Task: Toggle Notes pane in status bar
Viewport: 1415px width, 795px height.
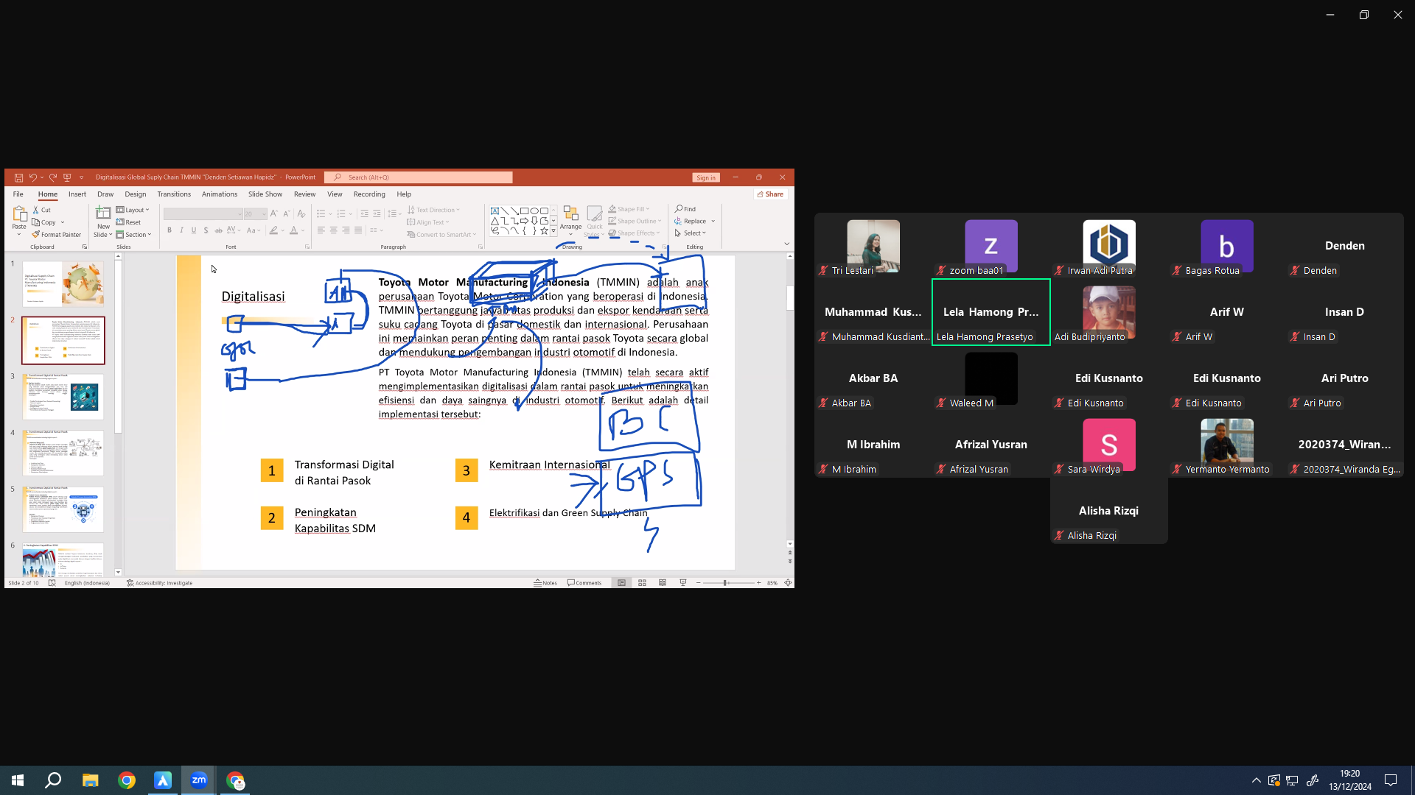Action: 545,583
